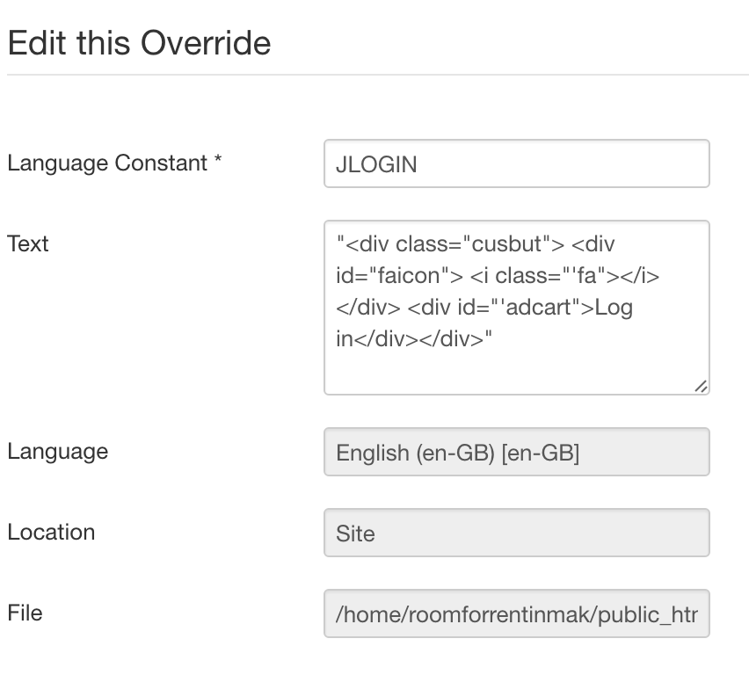Click the "Edit this Override" heading
The width and height of the screenshot is (749, 675).
[x=139, y=43]
